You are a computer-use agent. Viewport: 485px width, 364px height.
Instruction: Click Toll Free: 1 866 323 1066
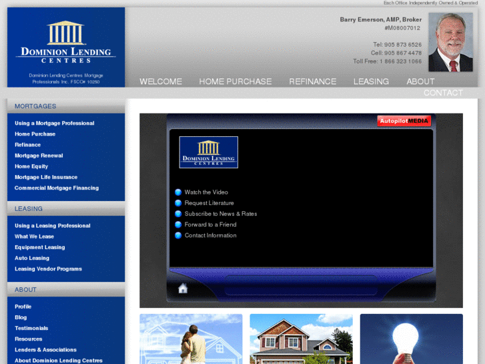tap(387, 61)
